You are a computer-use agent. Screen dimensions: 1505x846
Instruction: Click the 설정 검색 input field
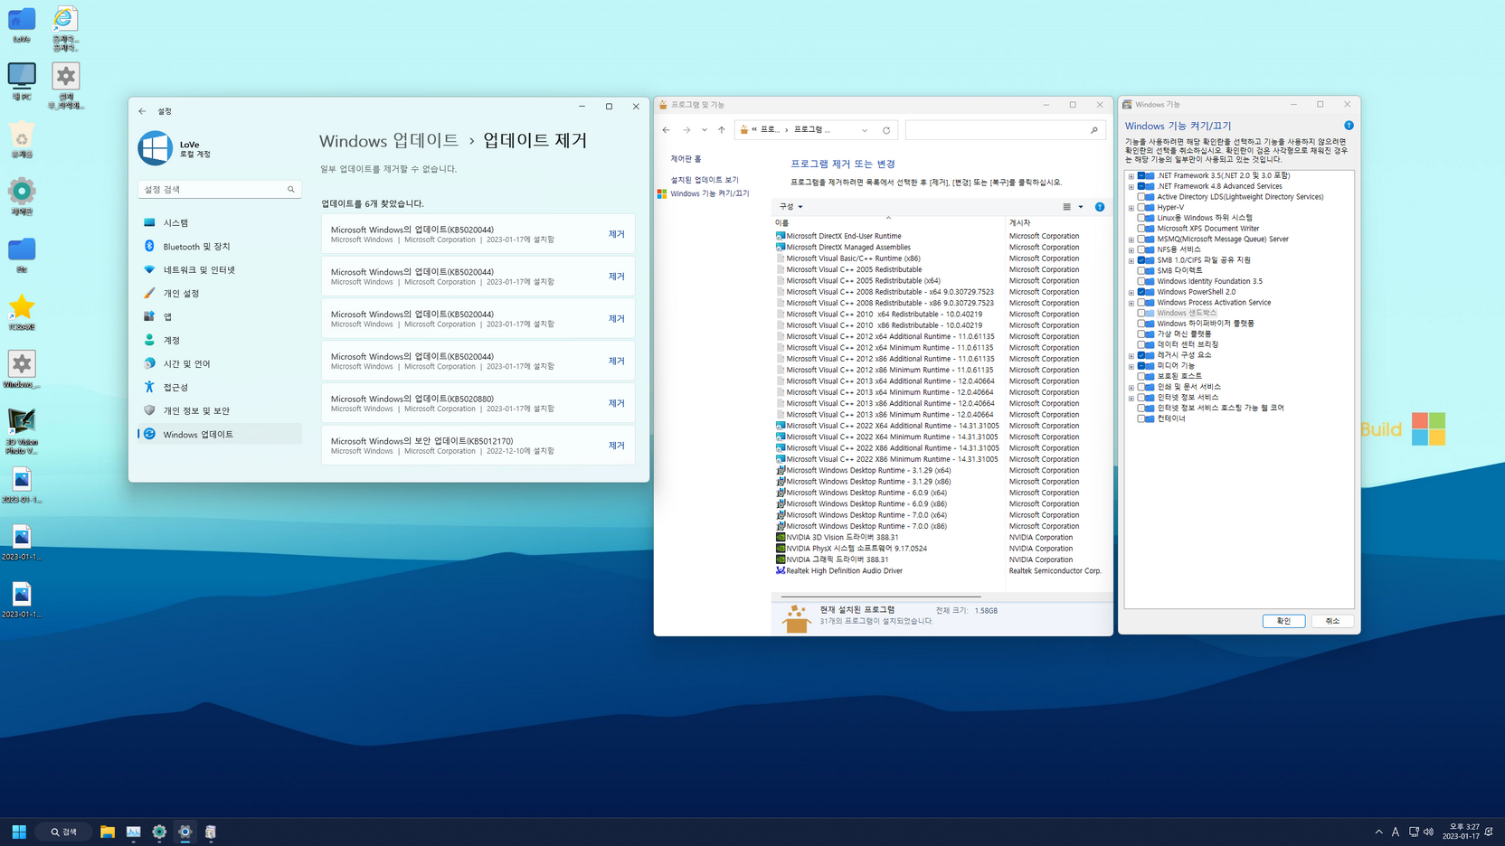219,190
